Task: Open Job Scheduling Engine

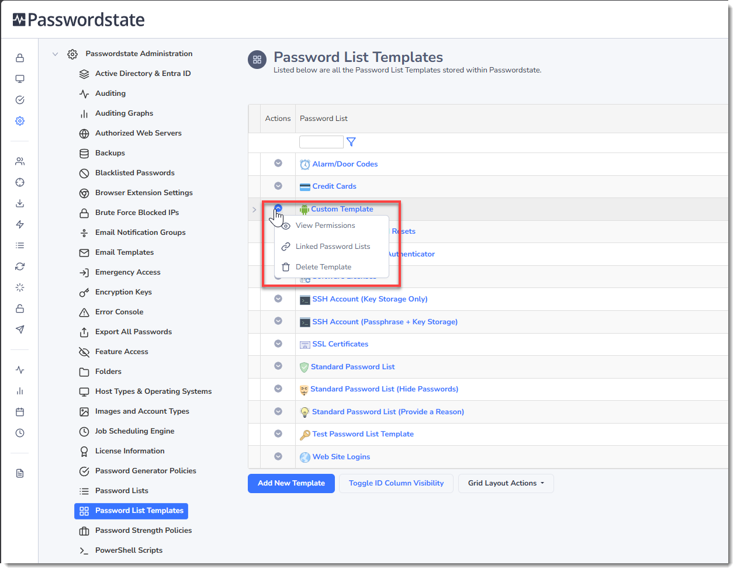Action: pos(135,431)
